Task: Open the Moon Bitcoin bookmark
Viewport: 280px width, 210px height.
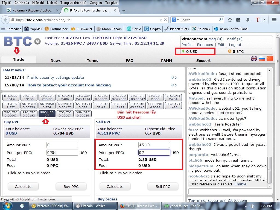Action: [x=109, y=29]
